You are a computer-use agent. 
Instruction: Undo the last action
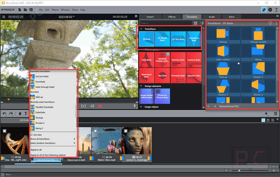[5, 114]
